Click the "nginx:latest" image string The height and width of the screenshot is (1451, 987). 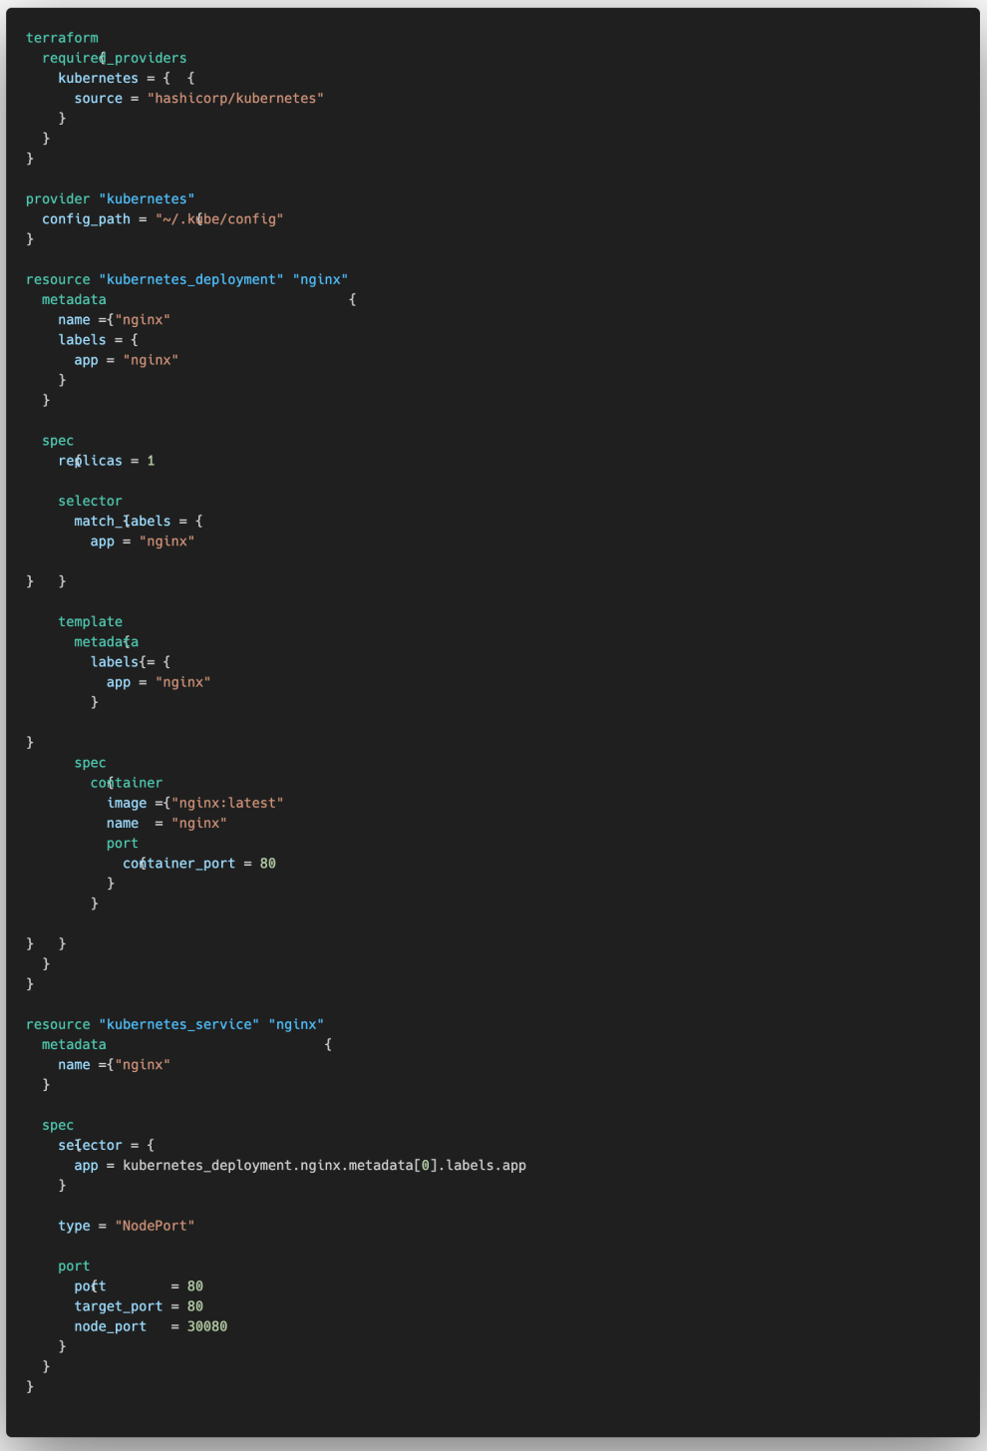point(227,803)
